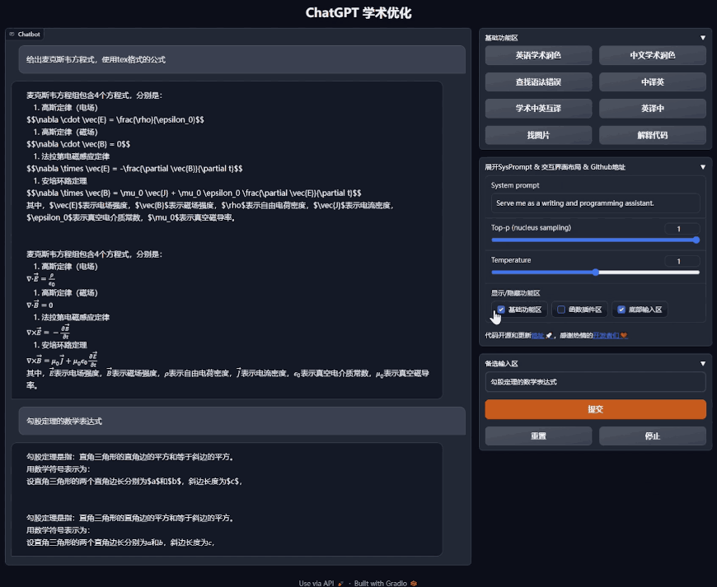
Task: Click the Temperature label
Action: (511, 260)
